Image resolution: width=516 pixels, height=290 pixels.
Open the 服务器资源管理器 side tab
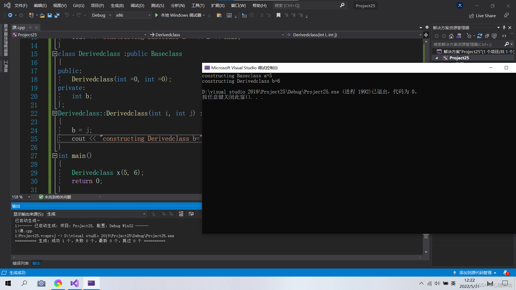[6, 40]
